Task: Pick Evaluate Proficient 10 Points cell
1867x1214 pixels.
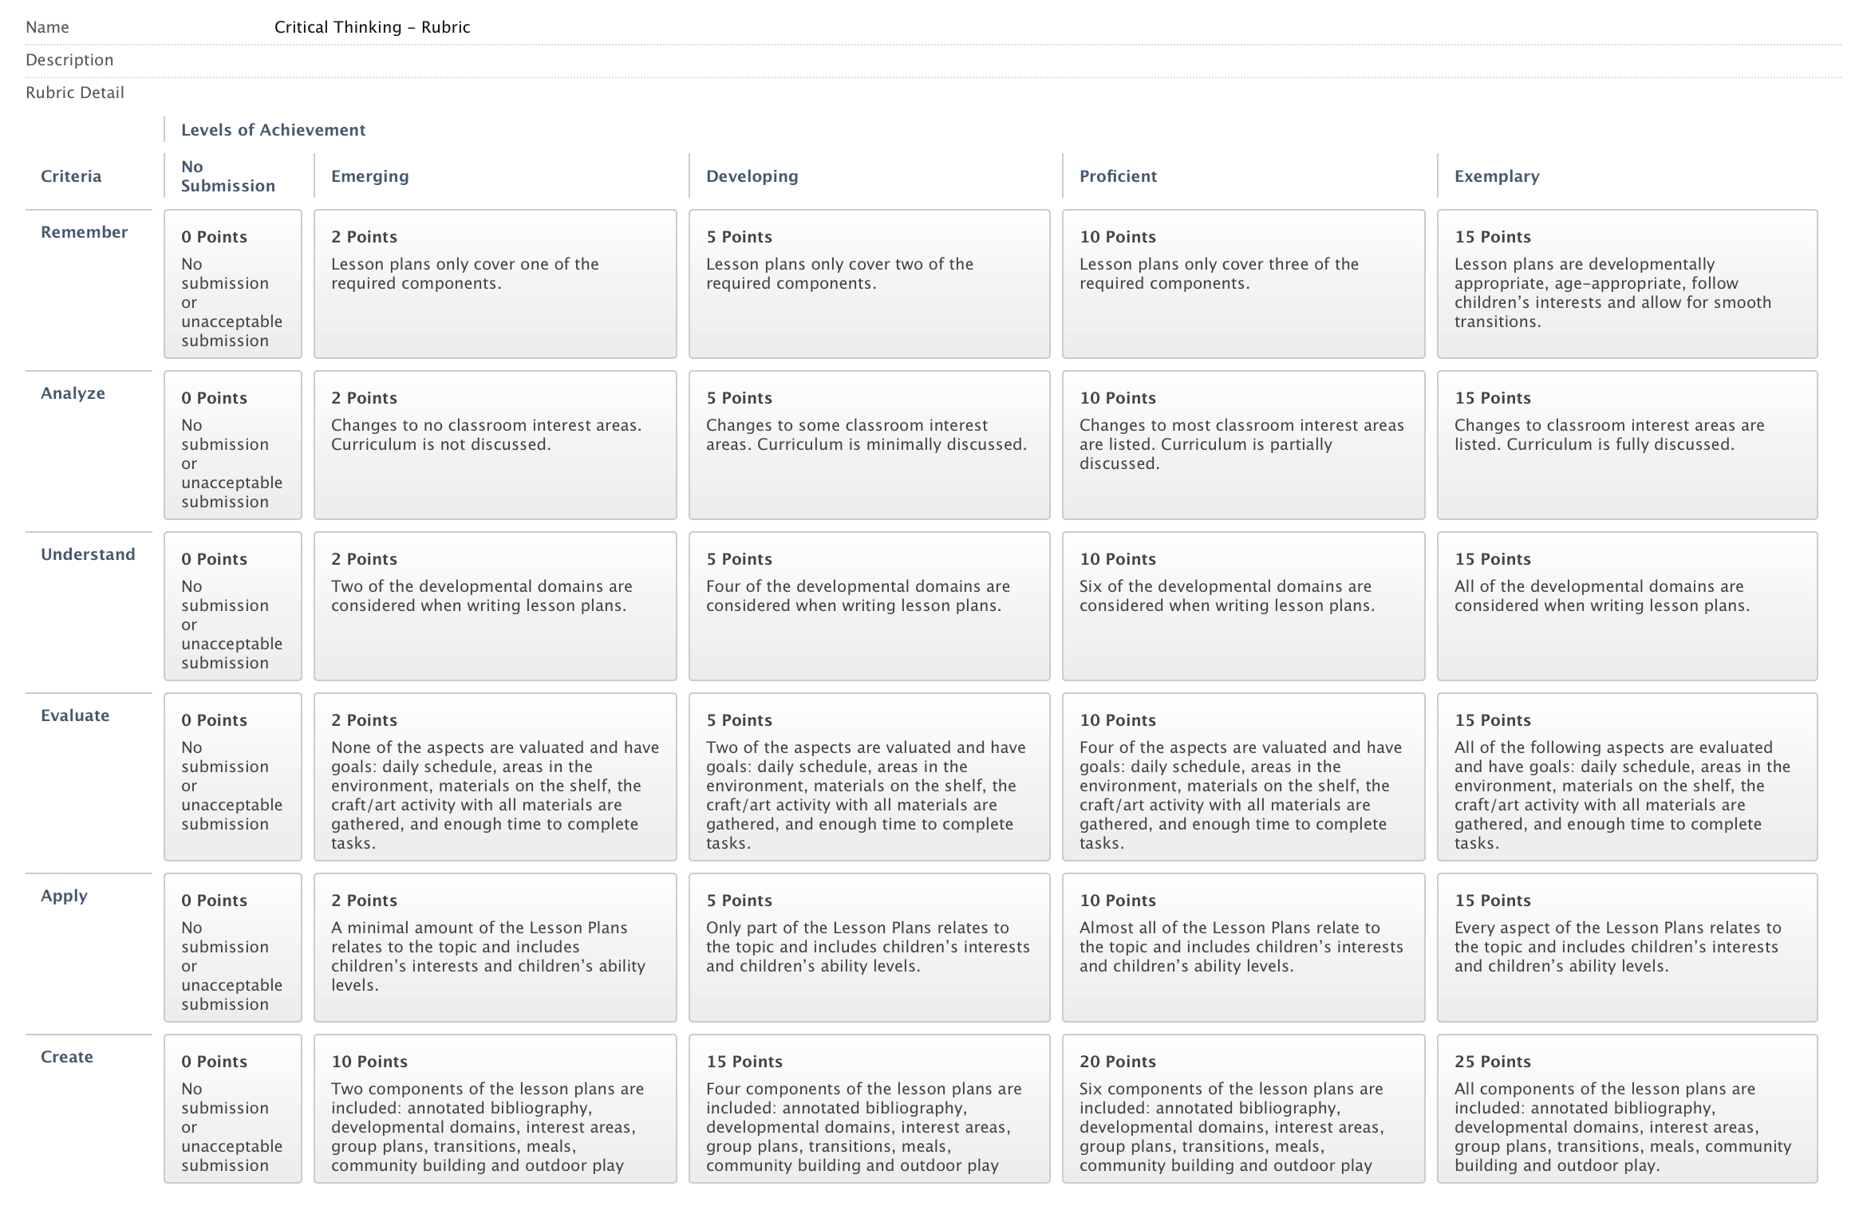Action: click(x=1243, y=777)
